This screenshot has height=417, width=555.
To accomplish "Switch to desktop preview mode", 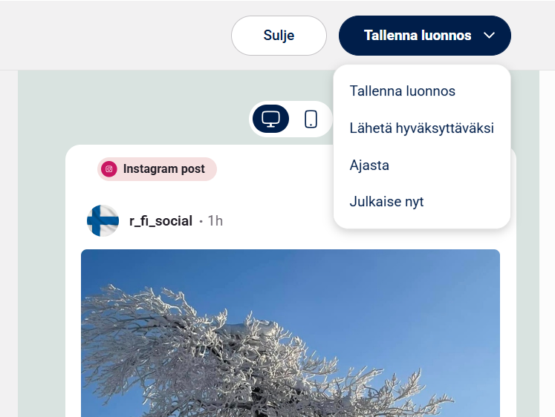I will [x=270, y=119].
